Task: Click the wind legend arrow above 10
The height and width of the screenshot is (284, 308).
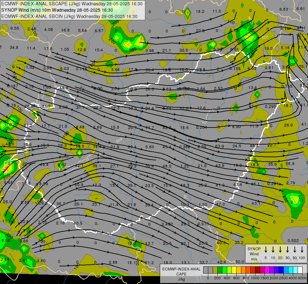Action: (x=273, y=250)
